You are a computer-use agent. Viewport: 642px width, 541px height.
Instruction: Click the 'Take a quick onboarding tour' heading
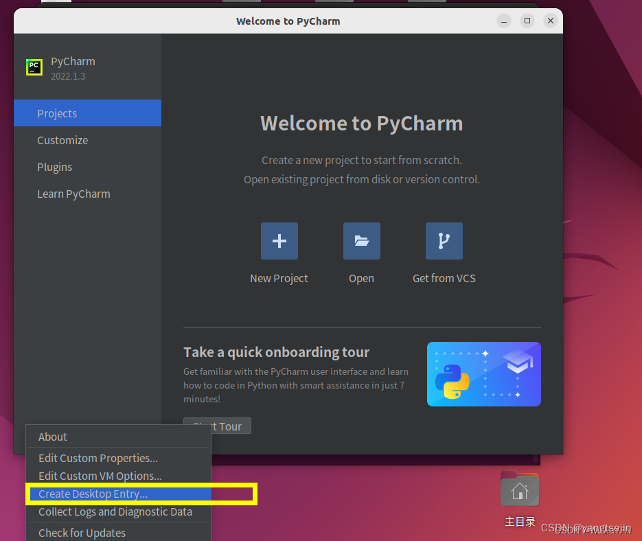pyautogui.click(x=277, y=352)
